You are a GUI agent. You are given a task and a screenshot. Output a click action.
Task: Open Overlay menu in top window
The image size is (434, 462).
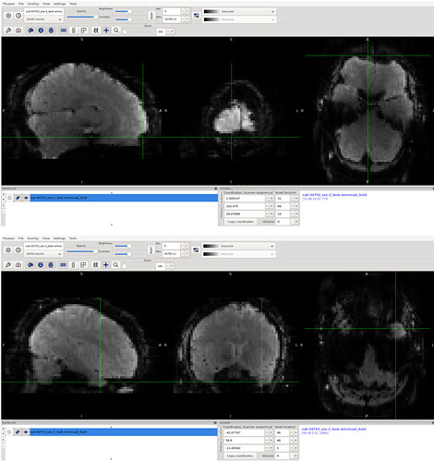pyautogui.click(x=33, y=4)
